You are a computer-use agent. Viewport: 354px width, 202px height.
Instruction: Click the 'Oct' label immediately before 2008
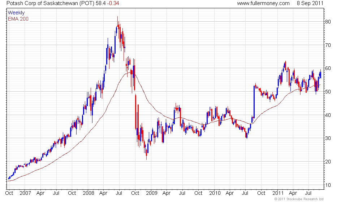72,193
